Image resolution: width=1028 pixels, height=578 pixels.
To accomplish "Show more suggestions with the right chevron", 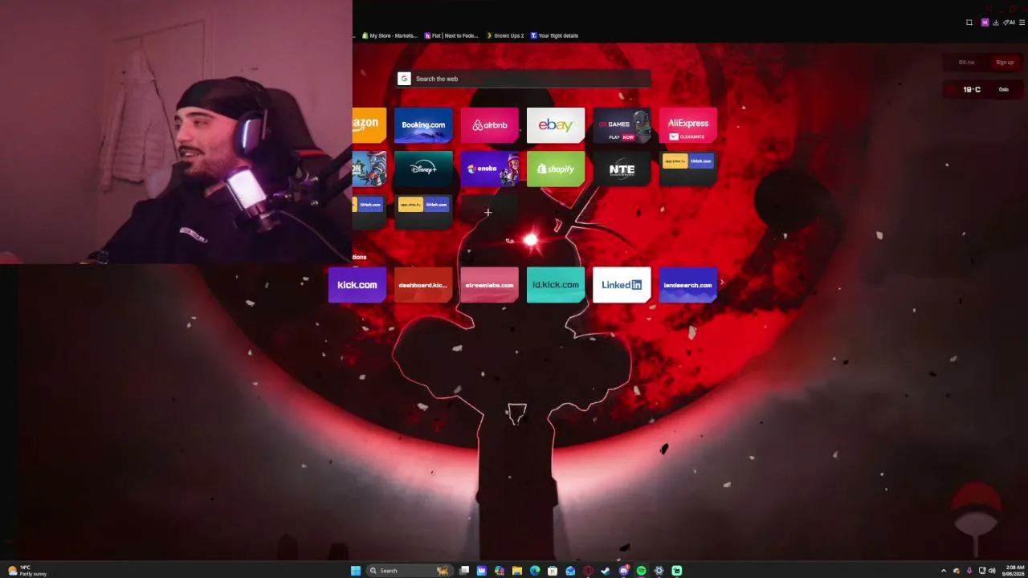I will [722, 283].
